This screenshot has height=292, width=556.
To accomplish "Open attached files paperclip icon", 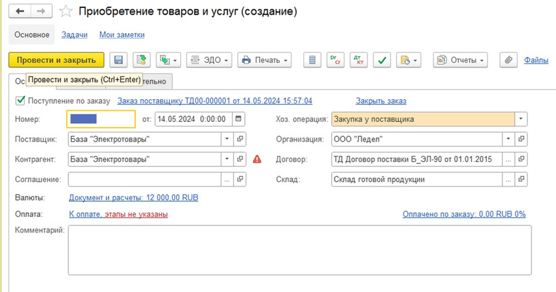I will pos(508,60).
